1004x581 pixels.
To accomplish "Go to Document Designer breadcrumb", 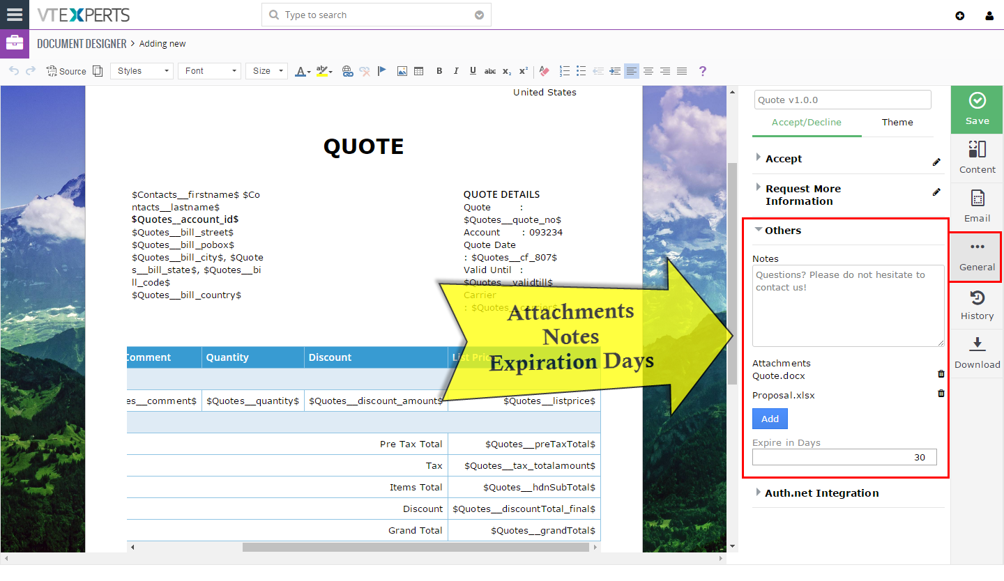I will 82,43.
